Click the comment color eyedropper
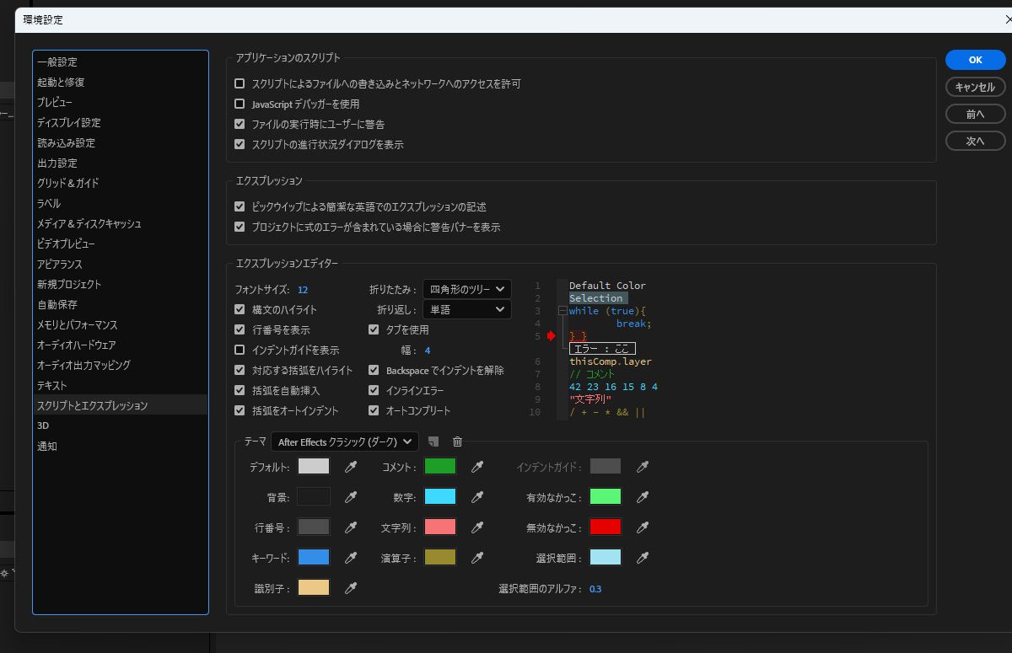This screenshot has width=1012, height=653. point(477,466)
